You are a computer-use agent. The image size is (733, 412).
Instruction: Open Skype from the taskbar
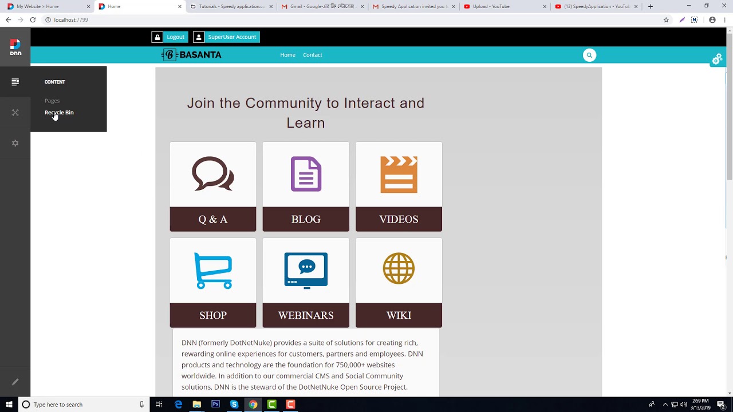point(234,405)
